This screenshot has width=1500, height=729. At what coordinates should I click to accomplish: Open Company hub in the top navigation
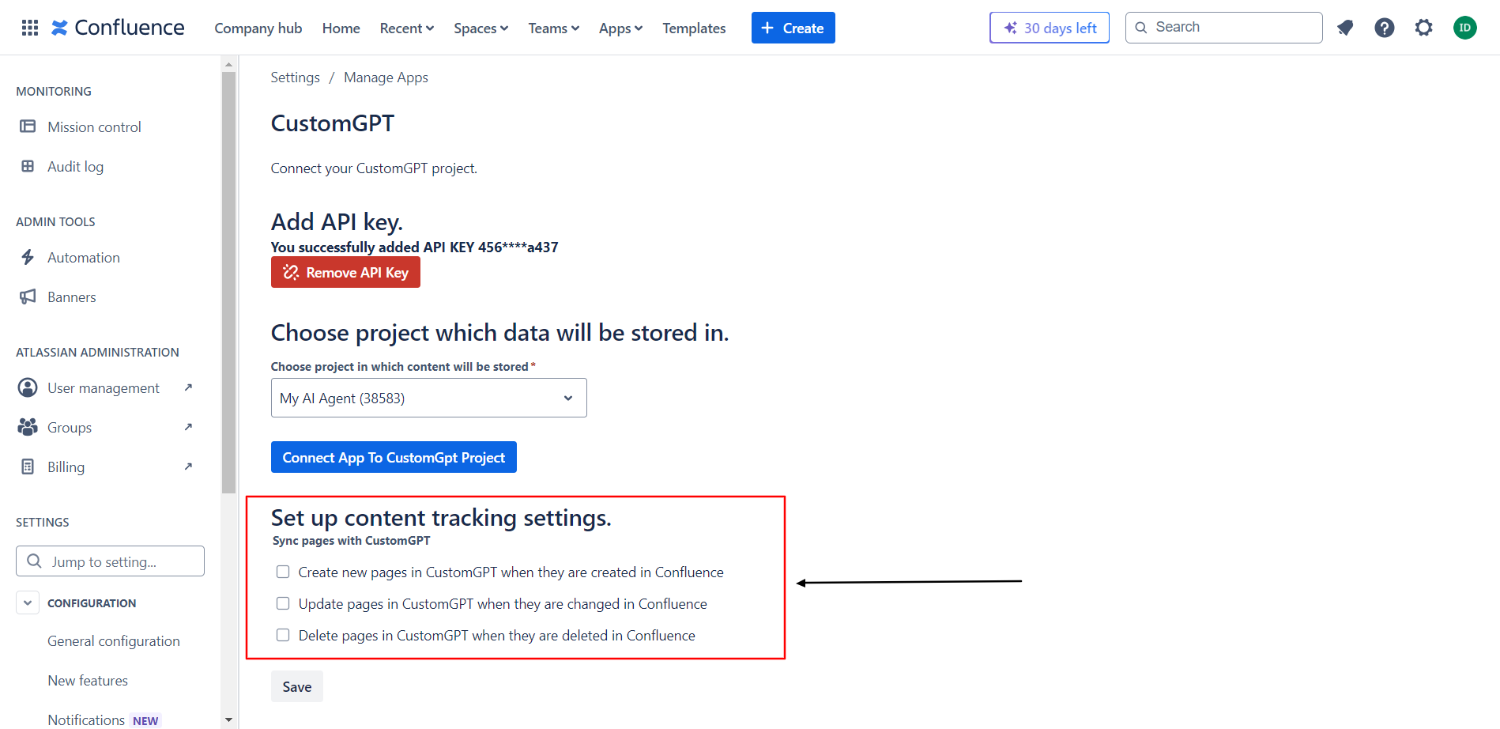[258, 28]
